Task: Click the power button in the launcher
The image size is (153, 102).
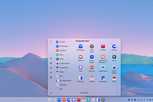Action: coord(51,93)
